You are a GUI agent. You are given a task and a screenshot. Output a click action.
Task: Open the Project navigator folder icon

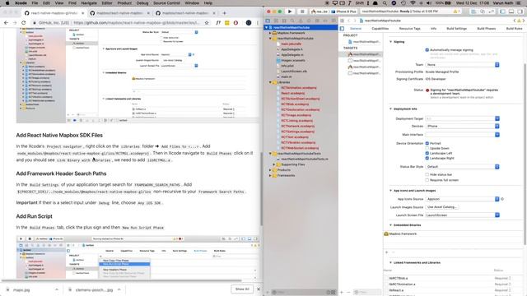point(268,21)
